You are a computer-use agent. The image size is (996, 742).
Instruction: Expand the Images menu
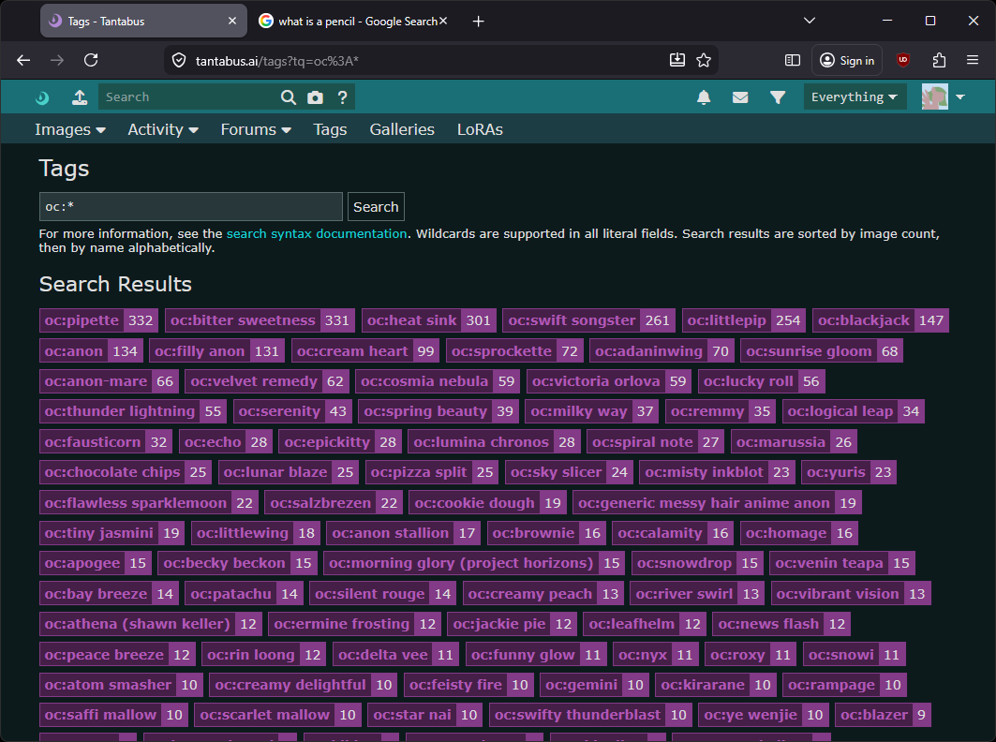click(x=70, y=129)
